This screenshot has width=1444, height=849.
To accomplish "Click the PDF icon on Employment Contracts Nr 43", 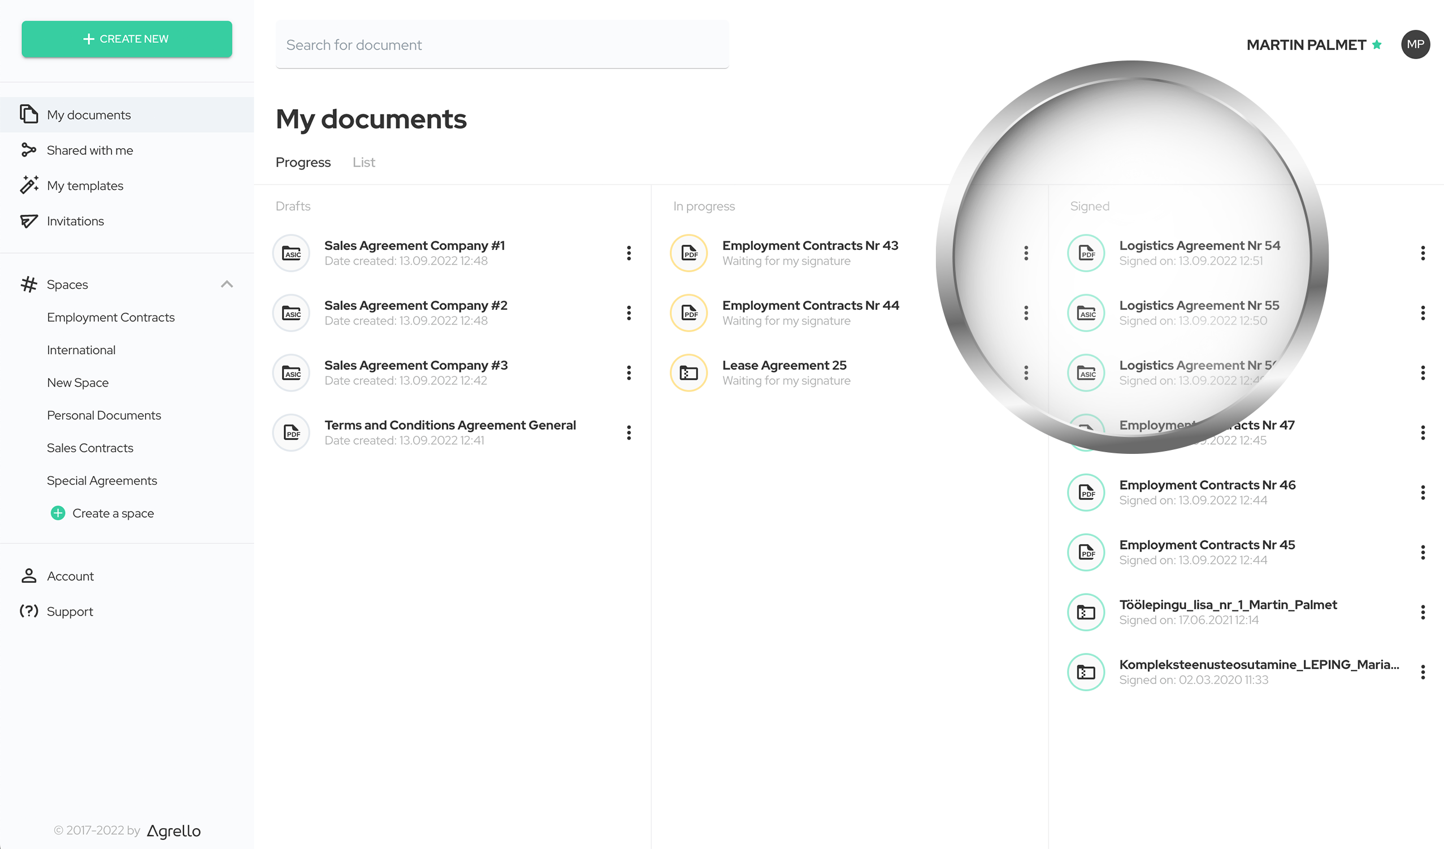I will (689, 253).
